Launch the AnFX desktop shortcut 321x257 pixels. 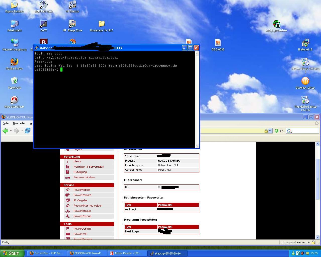(x=44, y=26)
